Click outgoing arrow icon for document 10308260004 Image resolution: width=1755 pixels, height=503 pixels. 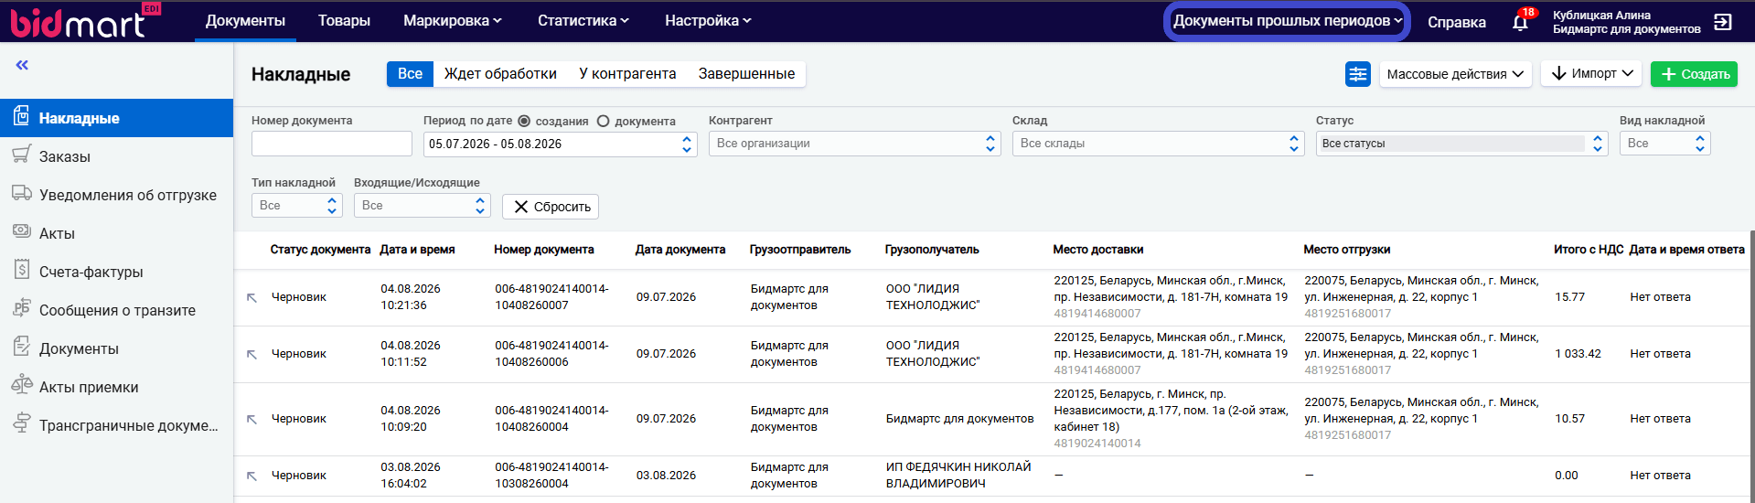coord(252,476)
